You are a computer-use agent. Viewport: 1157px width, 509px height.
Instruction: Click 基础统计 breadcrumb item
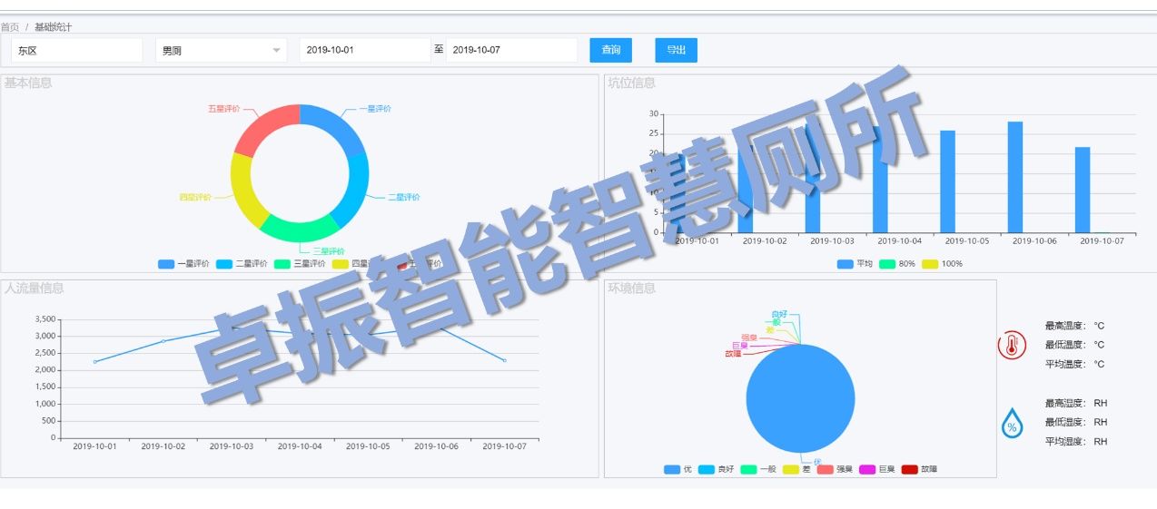pyautogui.click(x=53, y=27)
